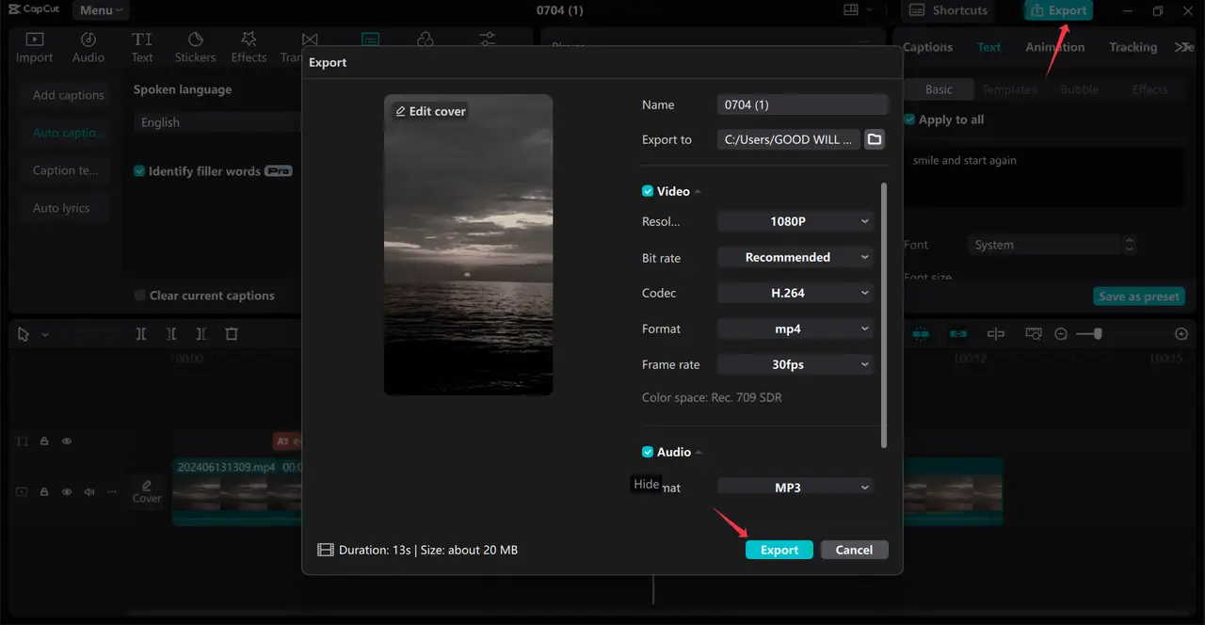This screenshot has height=625, width=1205.
Task: Open the highlighted Captions tool icon
Action: click(371, 40)
